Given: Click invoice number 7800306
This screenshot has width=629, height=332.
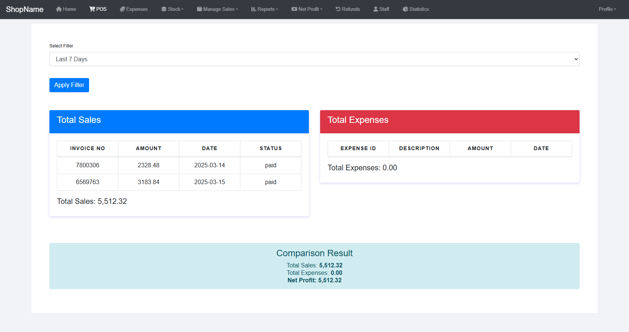Looking at the screenshot, I should click(88, 165).
